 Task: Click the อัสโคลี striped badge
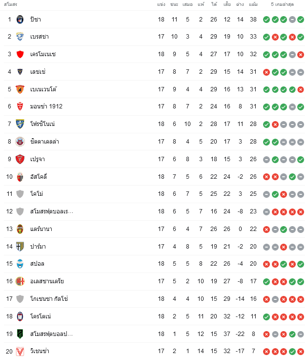pyautogui.click(x=20, y=177)
